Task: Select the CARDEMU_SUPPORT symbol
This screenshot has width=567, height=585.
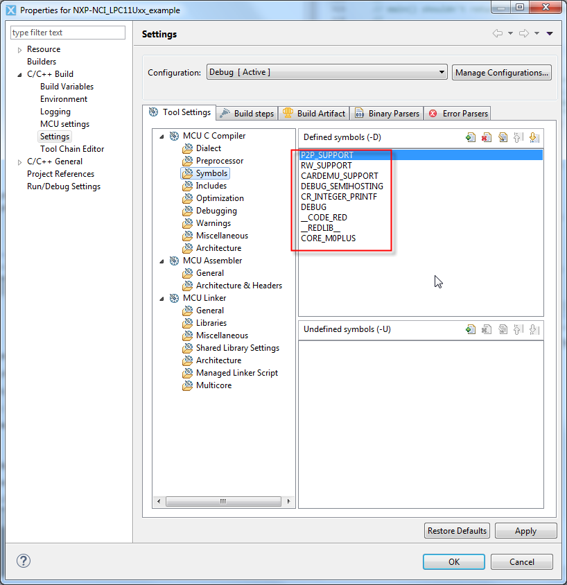Action: tap(340, 176)
